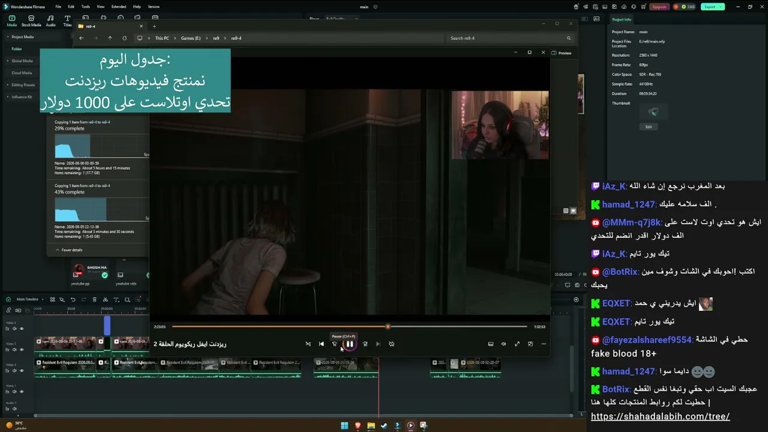768x432 pixels.
Task: Open subtitles and captions in media player
Action: coord(490,344)
